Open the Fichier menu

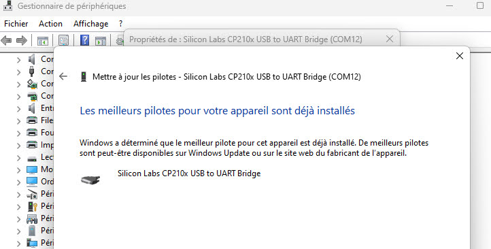16,24
